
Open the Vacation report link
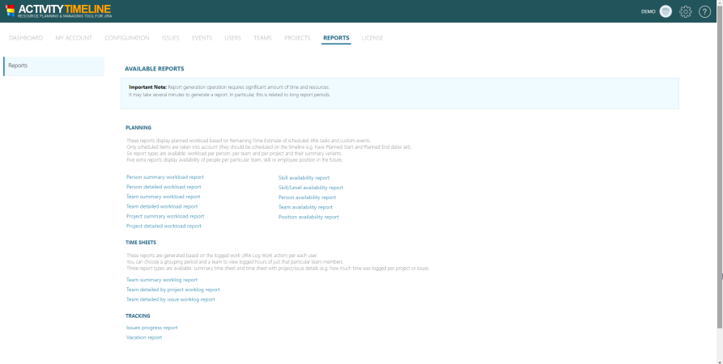[144, 337]
